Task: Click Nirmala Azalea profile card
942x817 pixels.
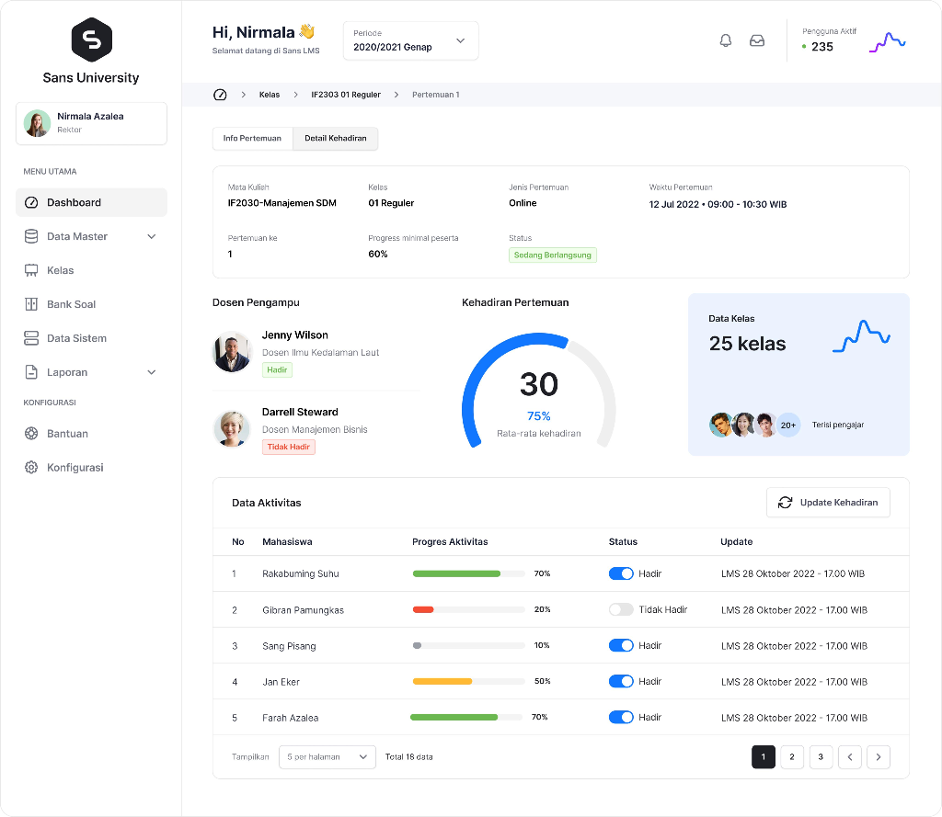Action: tap(91, 124)
